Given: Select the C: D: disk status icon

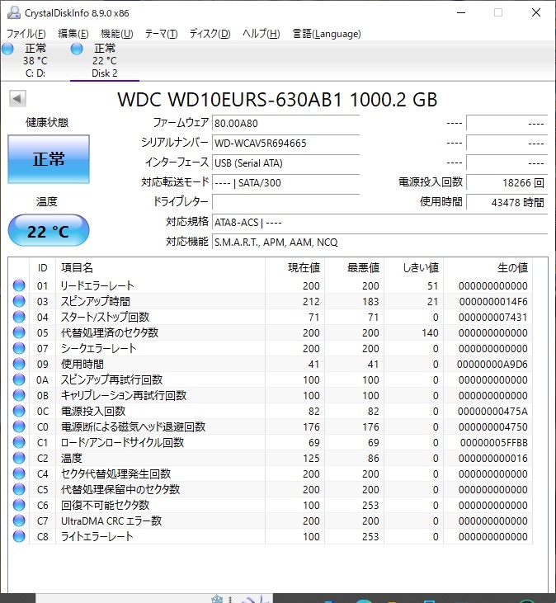Looking at the screenshot, I should pos(7,49).
